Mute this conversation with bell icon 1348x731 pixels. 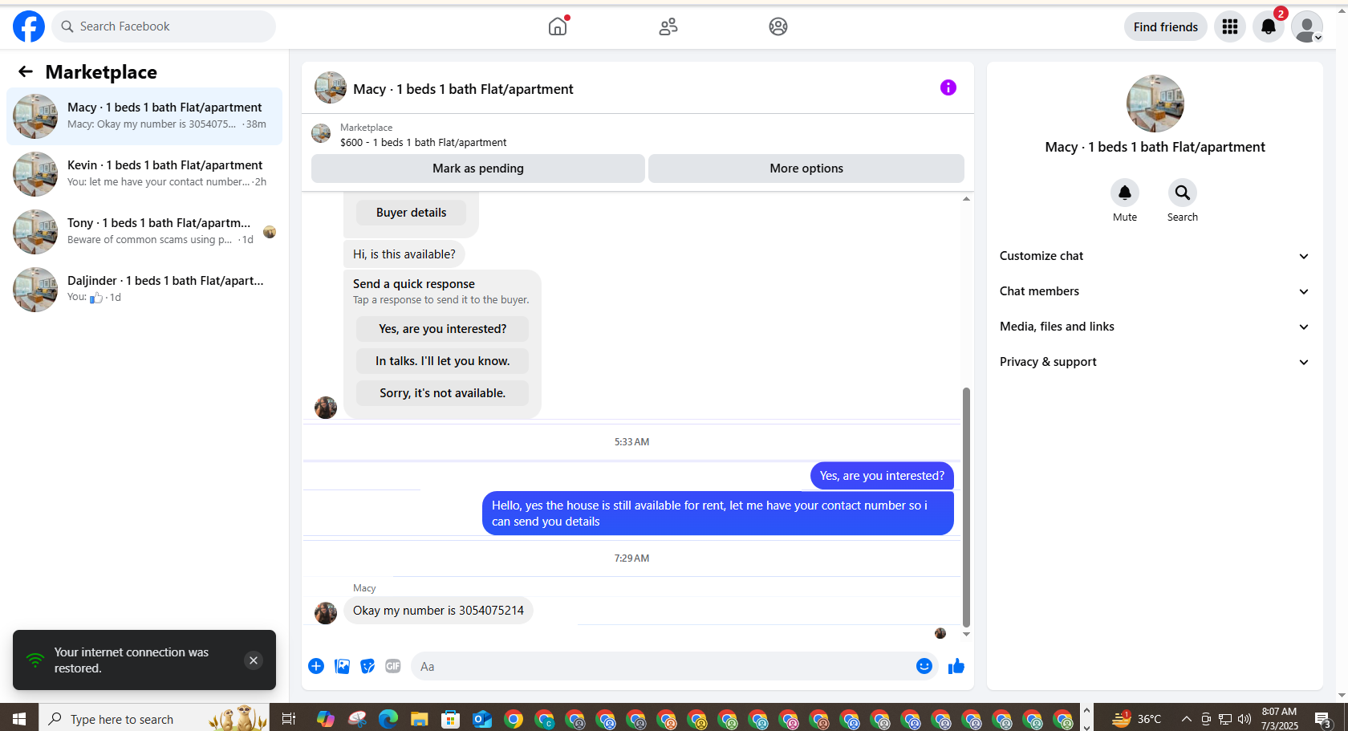tap(1125, 193)
